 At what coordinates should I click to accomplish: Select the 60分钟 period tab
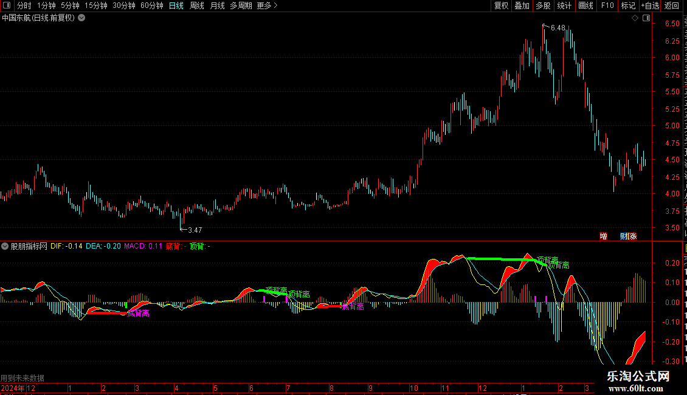[x=152, y=5]
